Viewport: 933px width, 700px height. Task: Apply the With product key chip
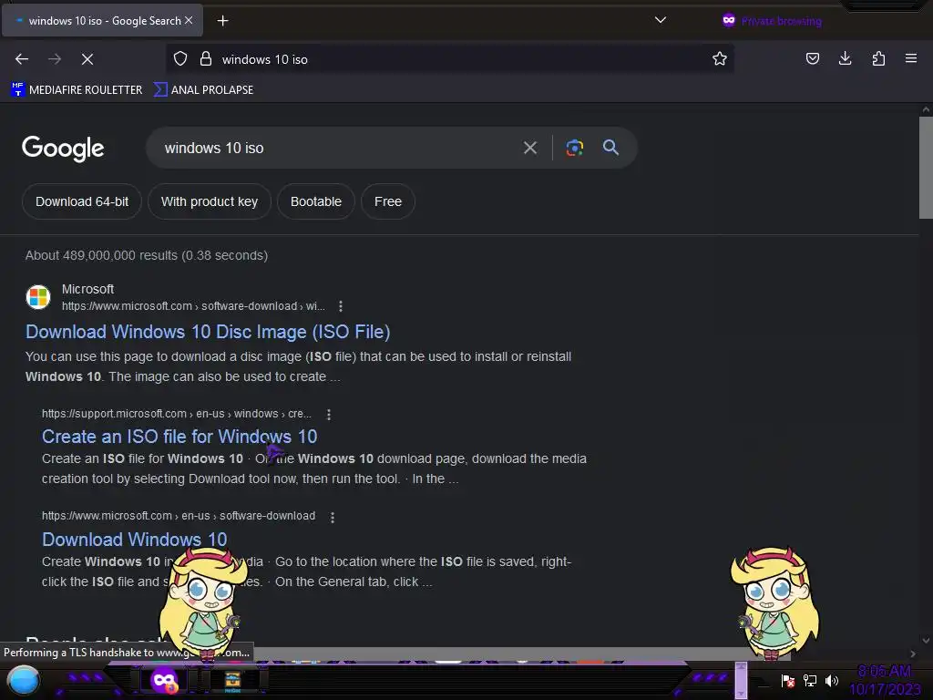tap(210, 201)
